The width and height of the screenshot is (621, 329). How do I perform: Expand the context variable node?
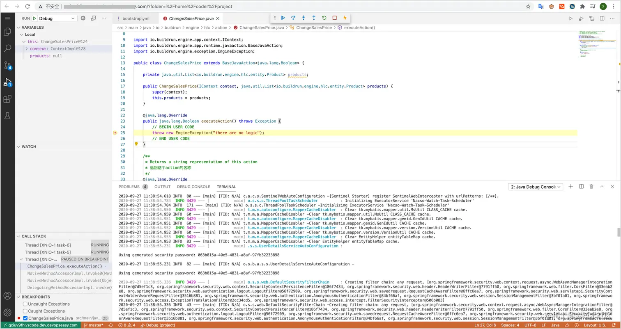(x=27, y=49)
